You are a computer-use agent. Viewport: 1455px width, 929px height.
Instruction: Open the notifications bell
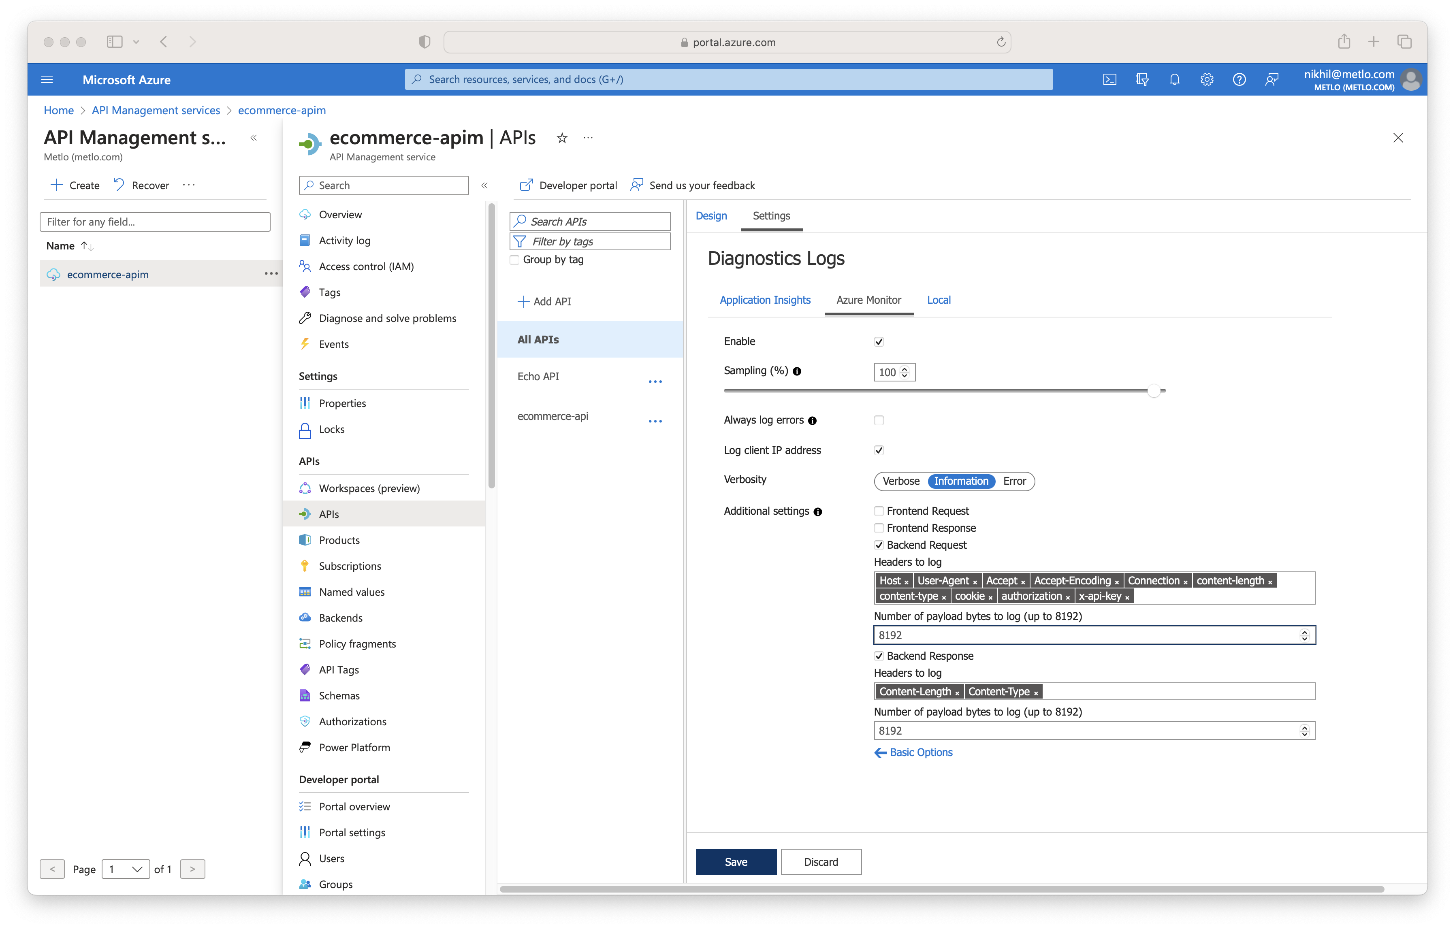1174,79
